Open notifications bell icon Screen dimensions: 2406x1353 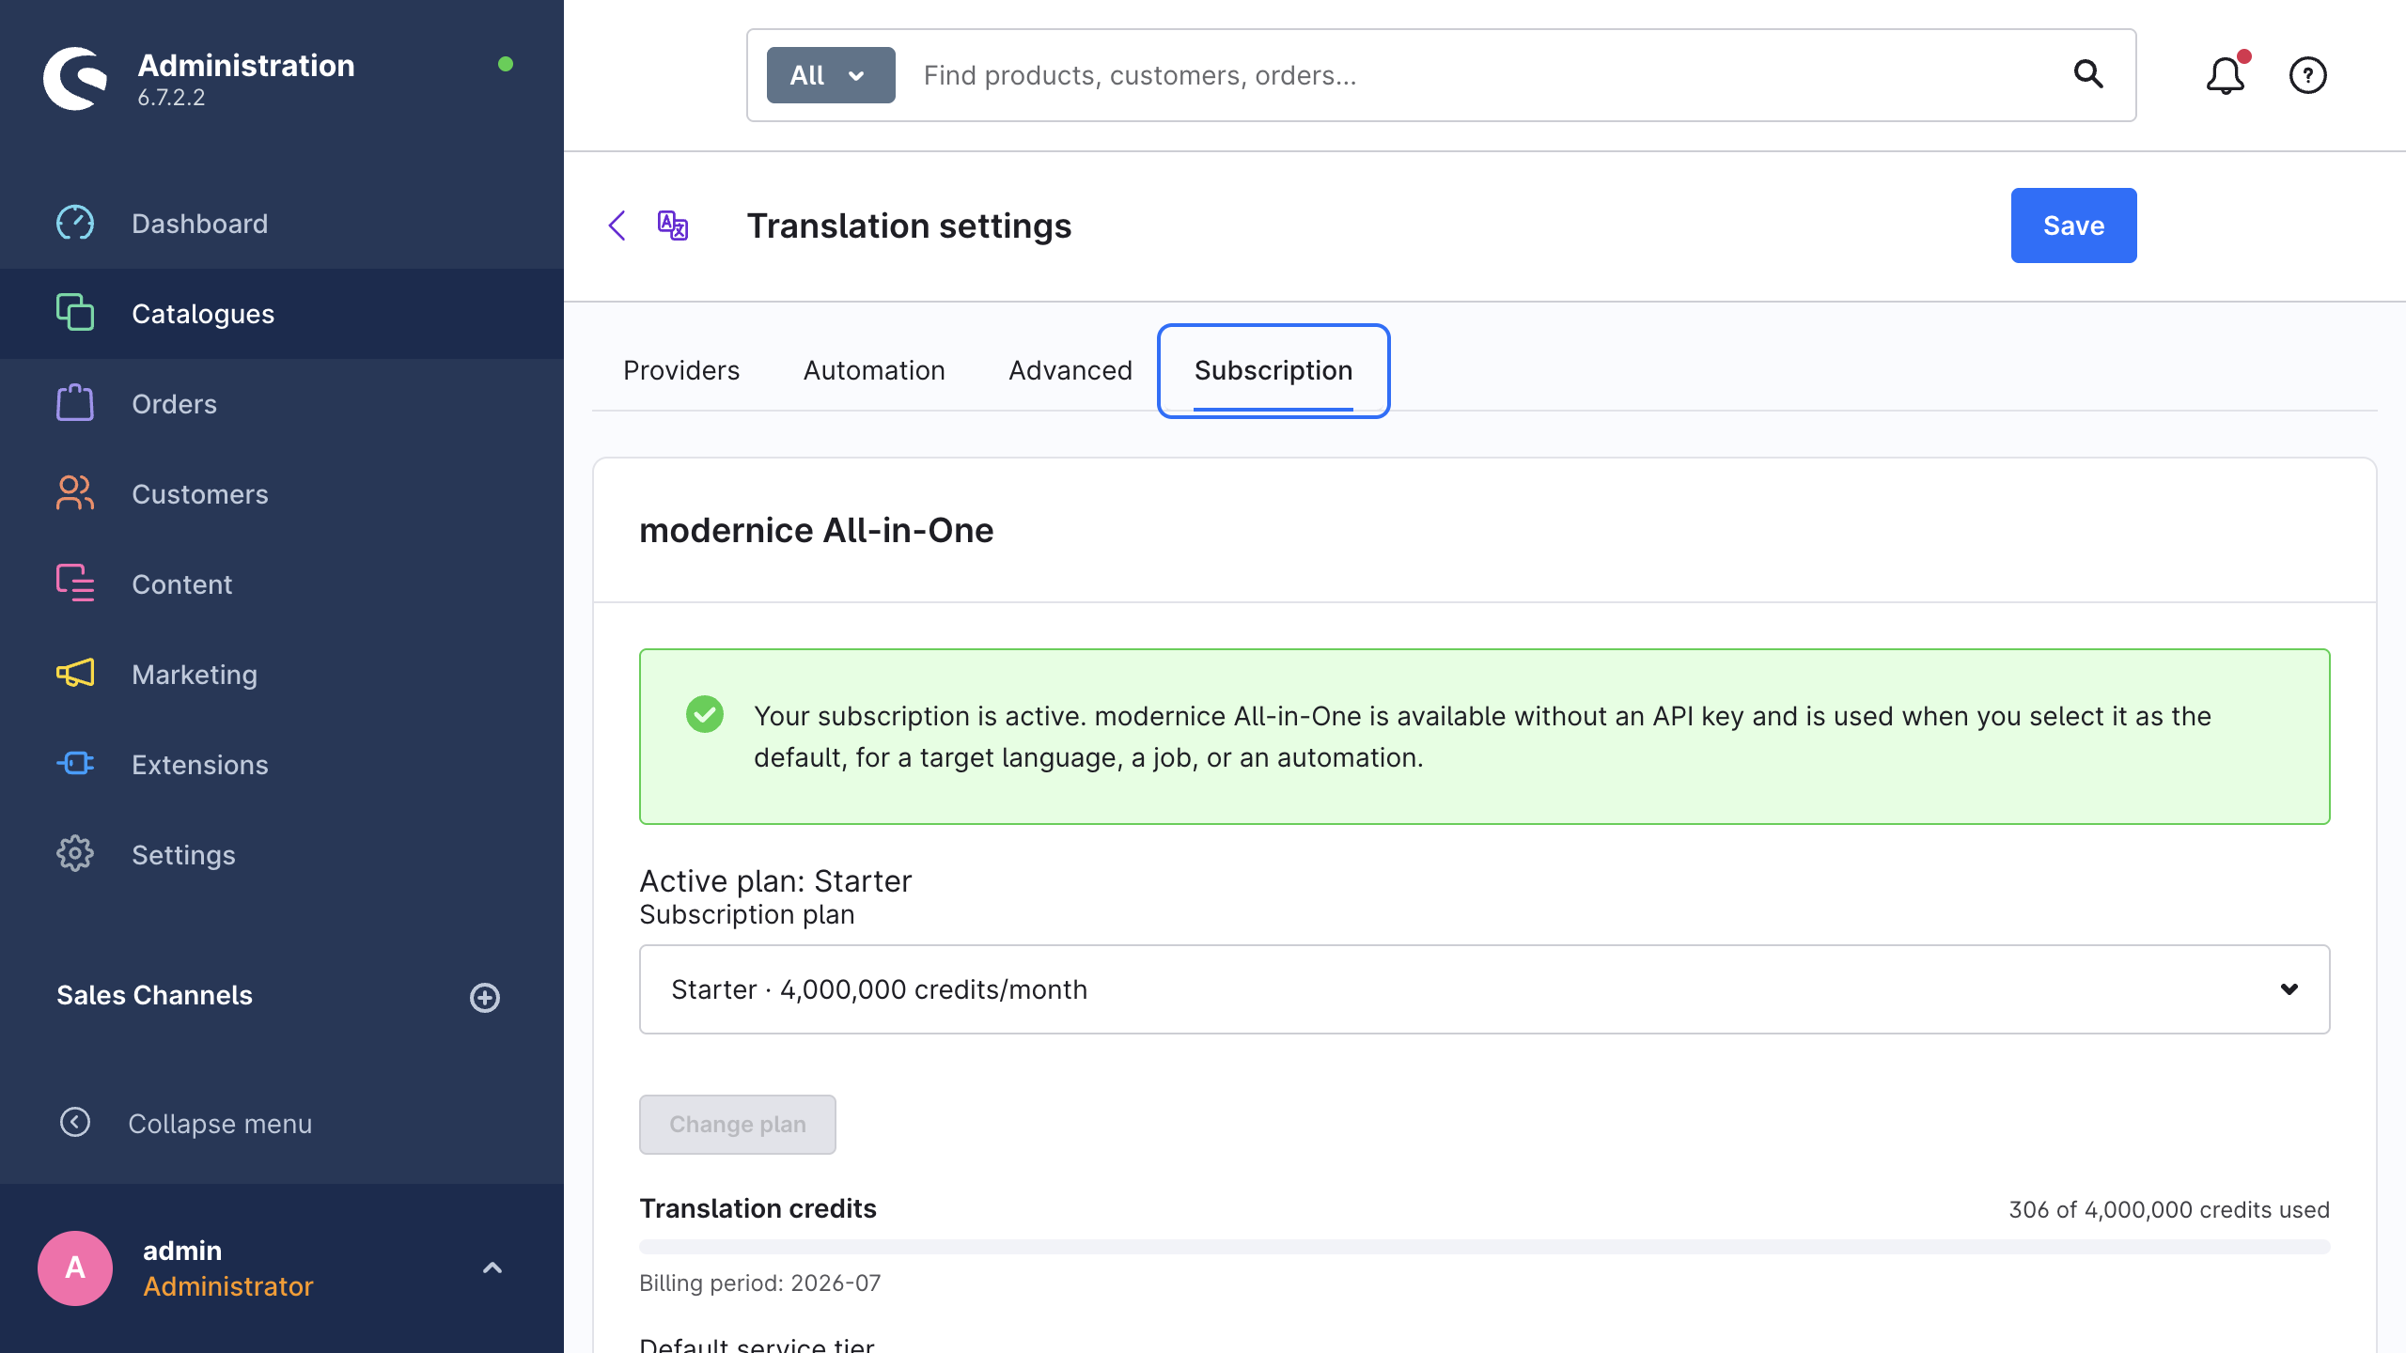tap(2226, 75)
